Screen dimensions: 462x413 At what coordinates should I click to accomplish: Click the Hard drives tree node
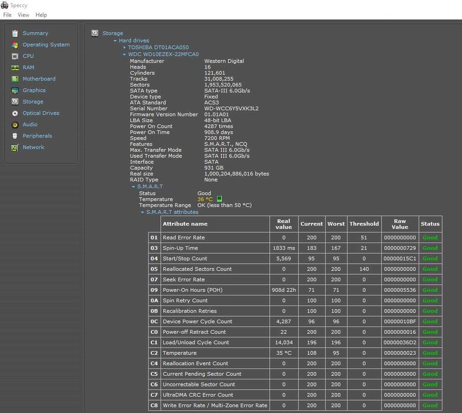click(x=134, y=41)
